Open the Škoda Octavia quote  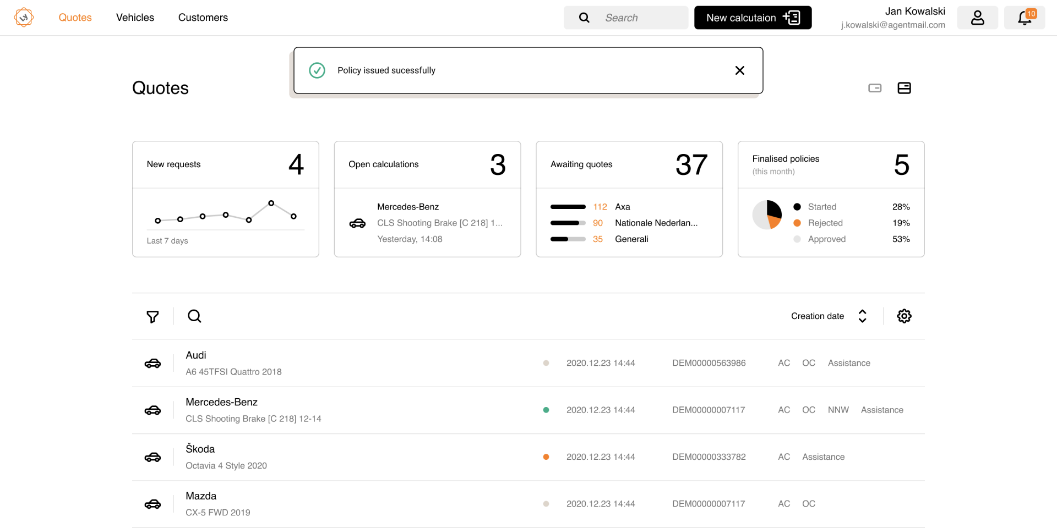click(x=528, y=457)
